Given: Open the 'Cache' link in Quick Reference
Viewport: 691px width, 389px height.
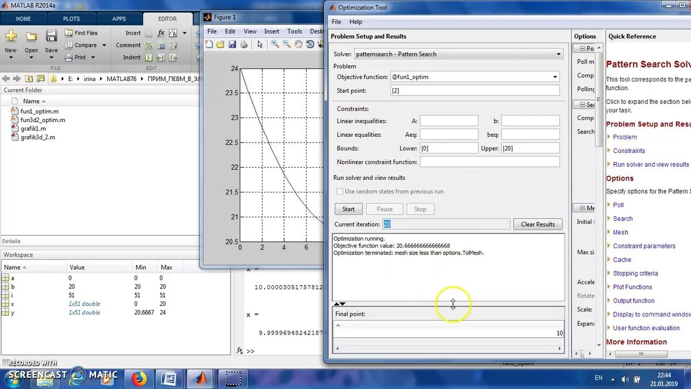Looking at the screenshot, I should (x=622, y=260).
